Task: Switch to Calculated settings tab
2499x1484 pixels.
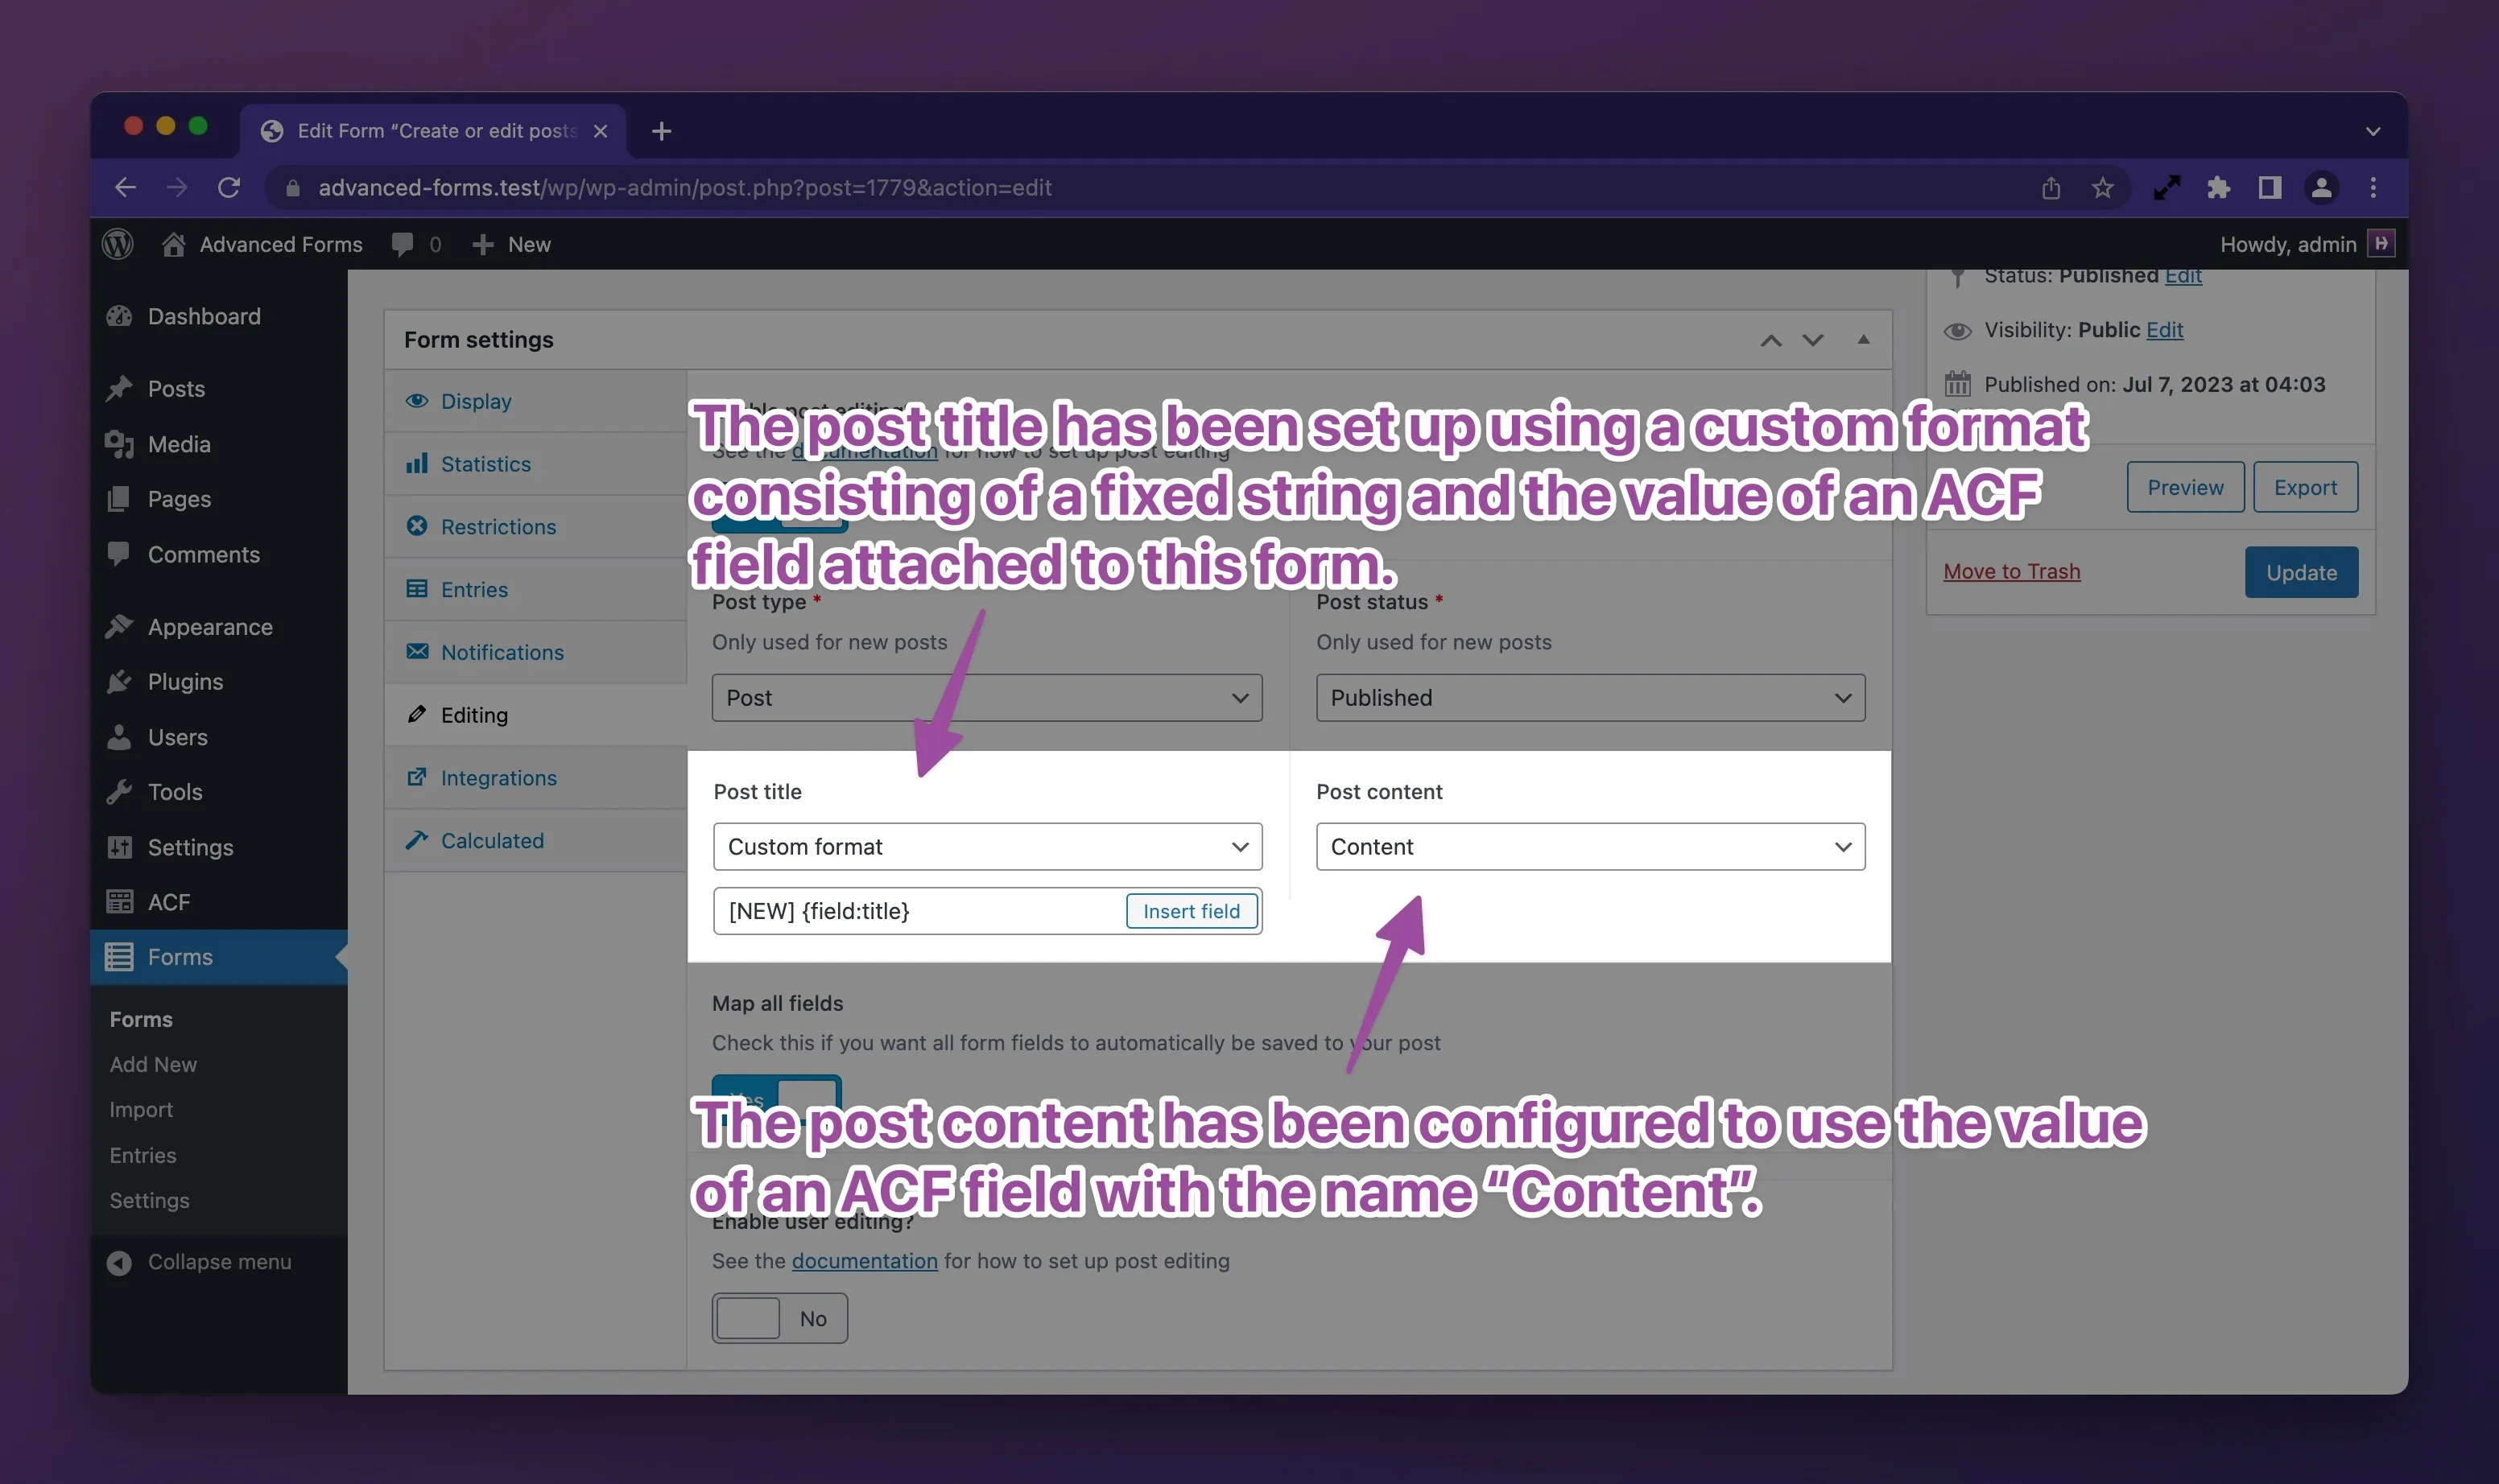Action: (535, 841)
